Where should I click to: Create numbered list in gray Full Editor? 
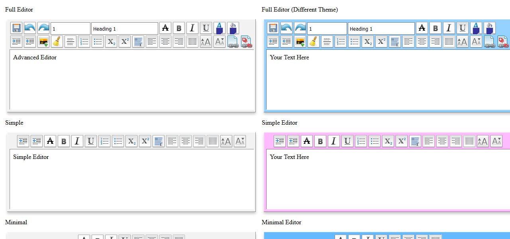point(84,41)
